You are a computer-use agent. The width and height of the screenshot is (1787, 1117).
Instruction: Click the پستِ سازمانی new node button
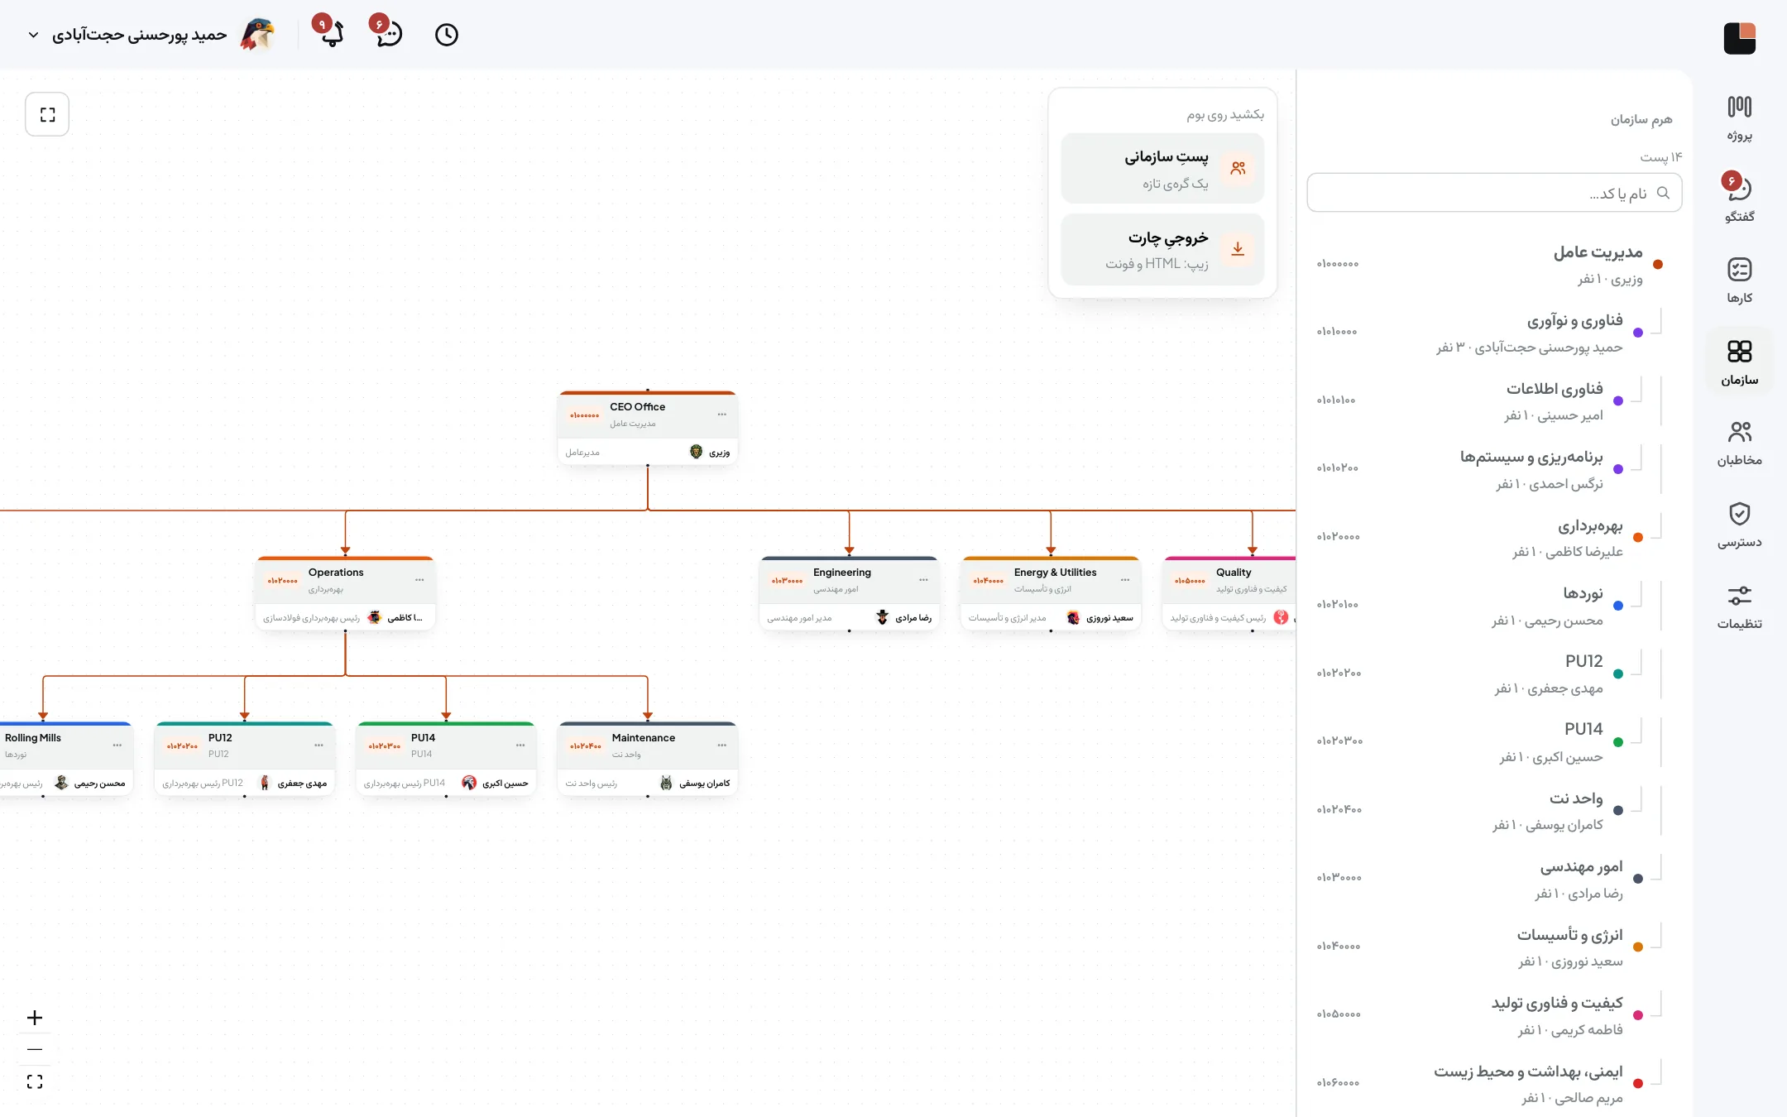pos(1162,169)
